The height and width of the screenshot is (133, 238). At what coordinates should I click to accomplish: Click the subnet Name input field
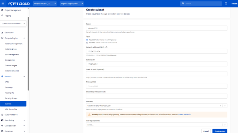click(x=156, y=28)
